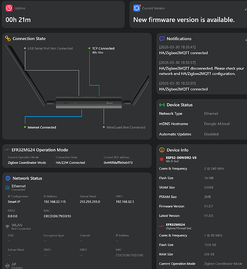
Task: Click the Ethernet Connected heading
Action: (18, 188)
